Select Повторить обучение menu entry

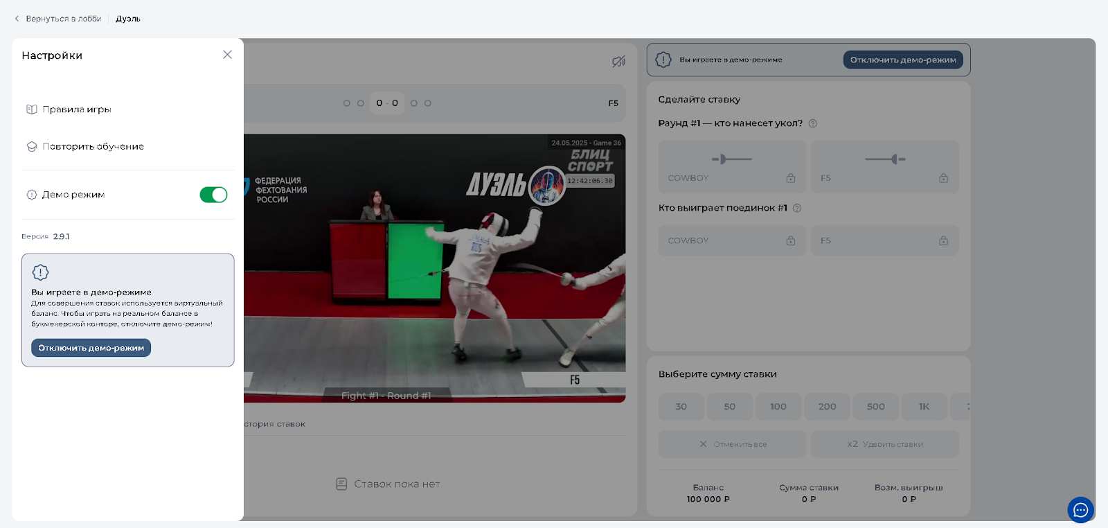coord(93,146)
